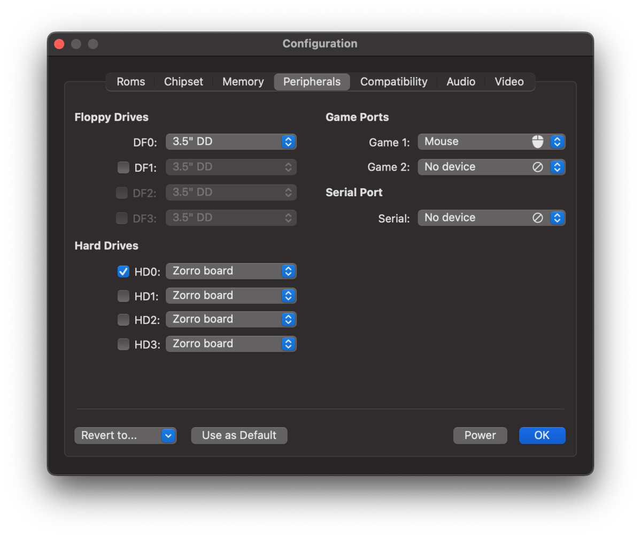
Task: Enable the DF1 floppy drive checkbox
Action: coord(123,167)
